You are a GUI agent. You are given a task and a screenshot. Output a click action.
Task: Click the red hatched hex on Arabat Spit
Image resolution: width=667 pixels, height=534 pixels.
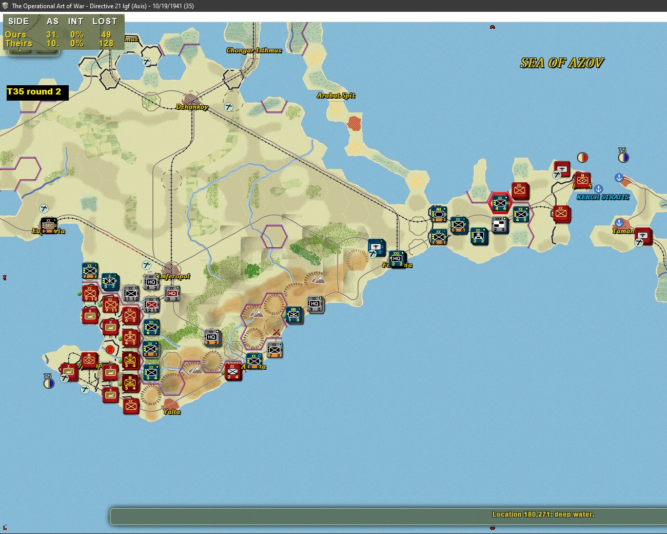pyautogui.click(x=354, y=123)
